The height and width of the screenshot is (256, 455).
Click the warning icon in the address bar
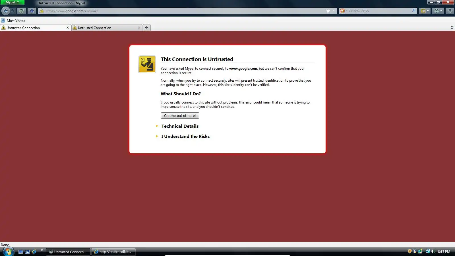(x=42, y=11)
